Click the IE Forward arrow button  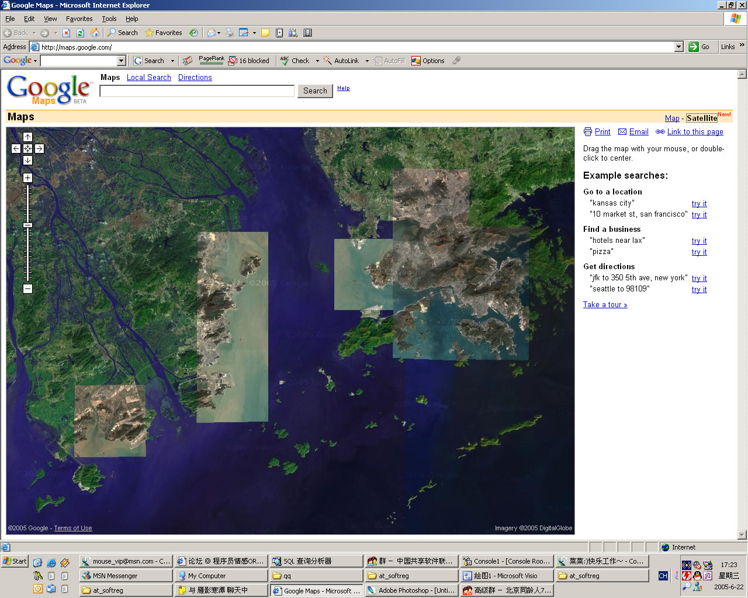click(44, 33)
